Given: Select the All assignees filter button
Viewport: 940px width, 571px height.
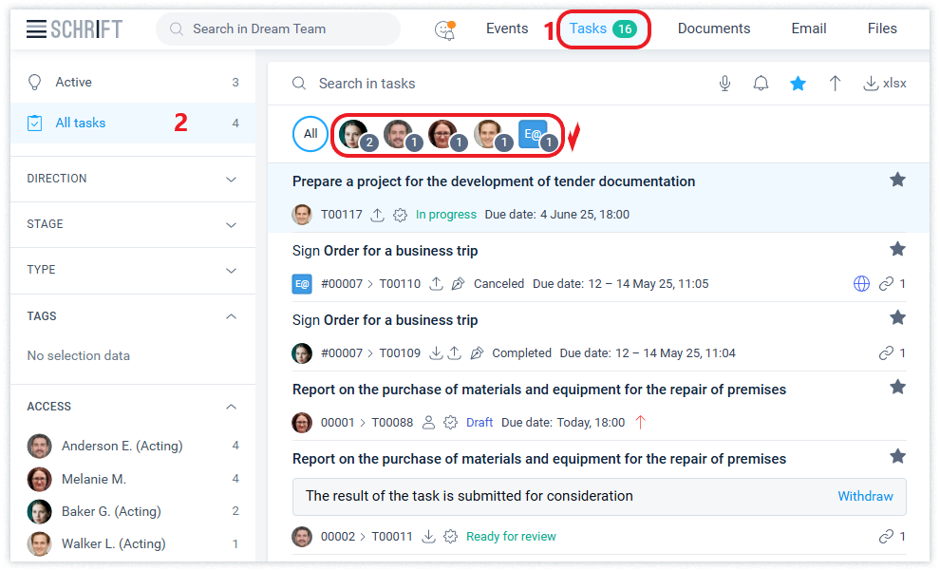Looking at the screenshot, I should [x=310, y=134].
